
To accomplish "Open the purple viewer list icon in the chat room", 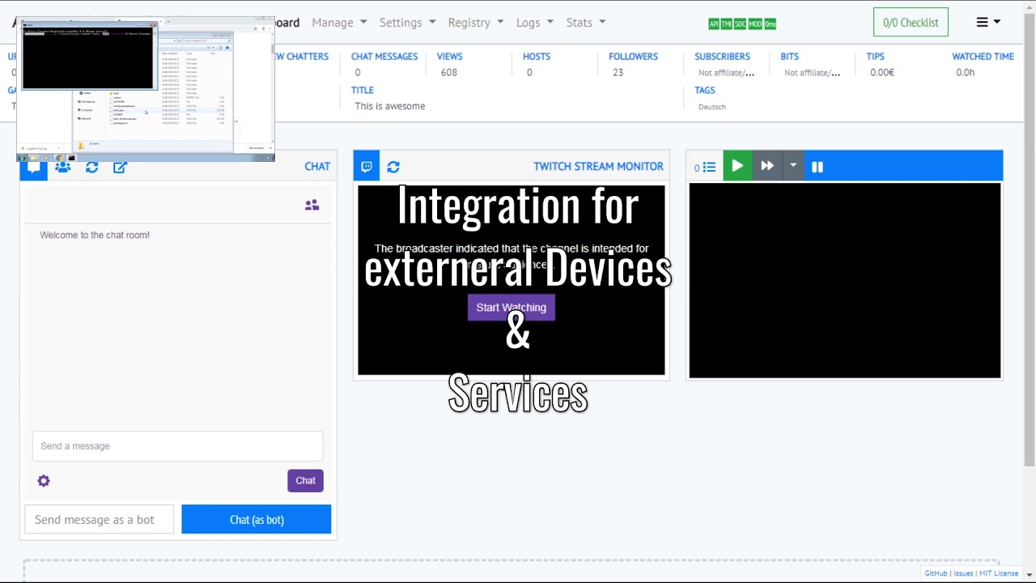I will pos(312,206).
